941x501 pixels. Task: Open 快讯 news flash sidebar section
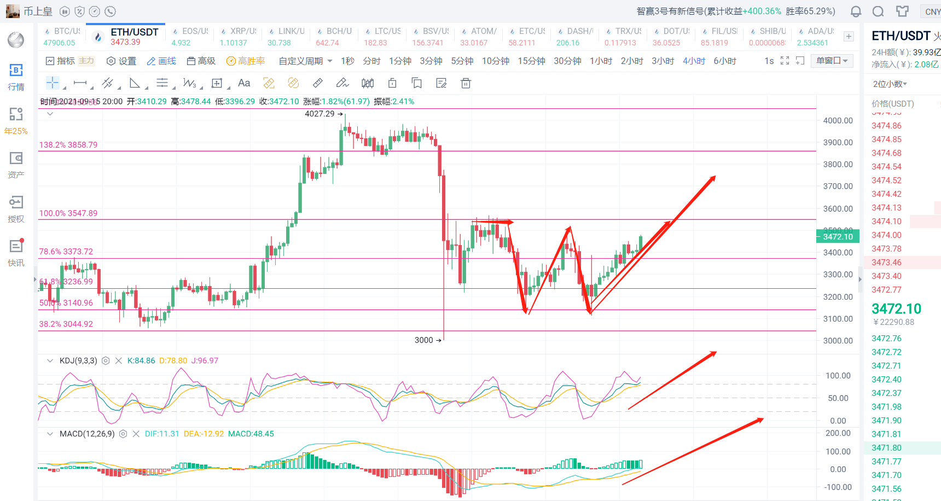tap(16, 253)
